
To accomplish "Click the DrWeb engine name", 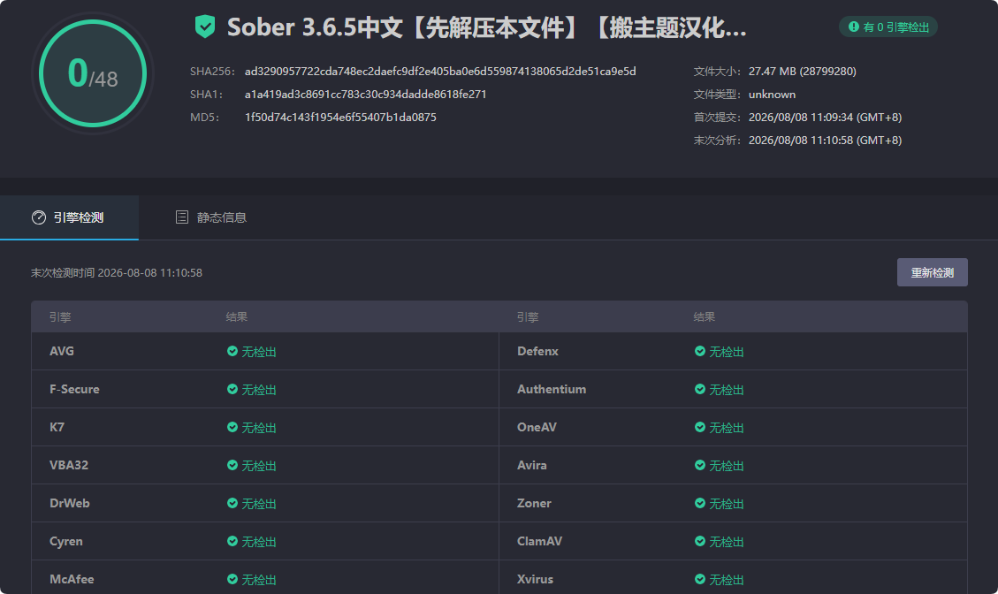I will click(x=69, y=503).
